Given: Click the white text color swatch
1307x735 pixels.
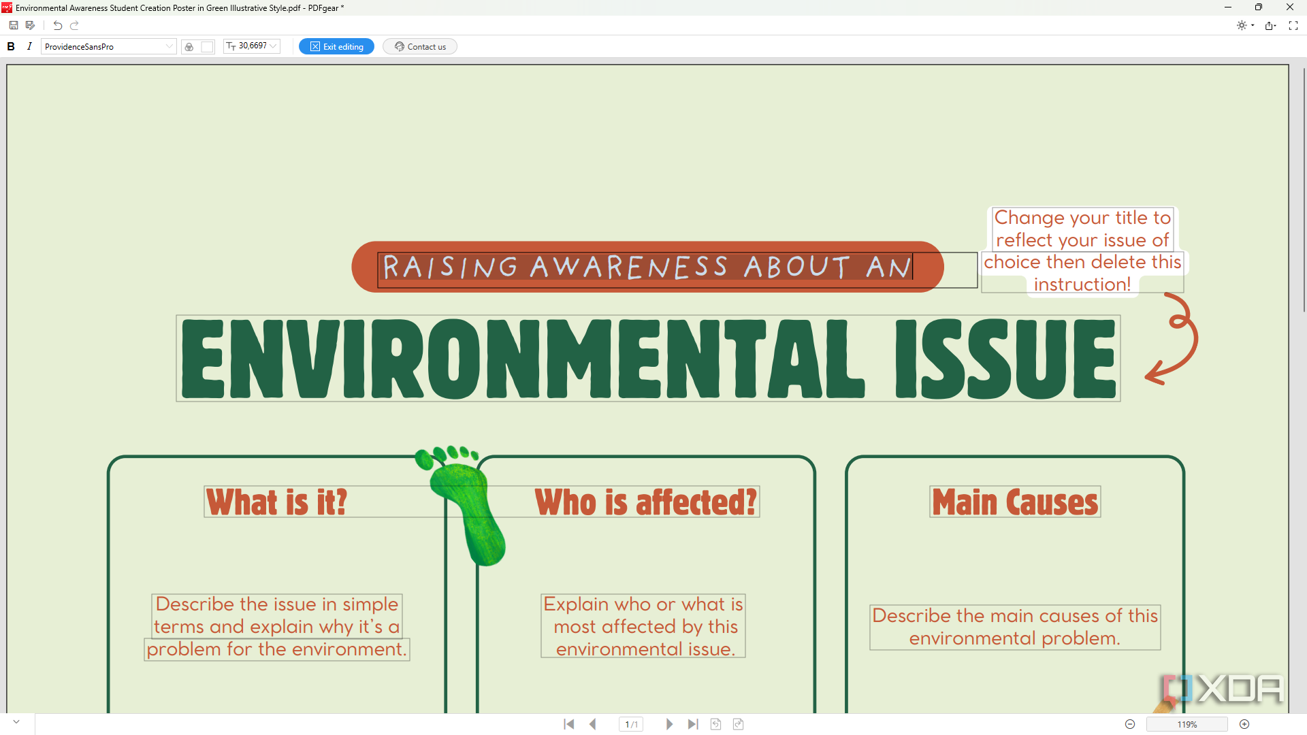Looking at the screenshot, I should 208,46.
